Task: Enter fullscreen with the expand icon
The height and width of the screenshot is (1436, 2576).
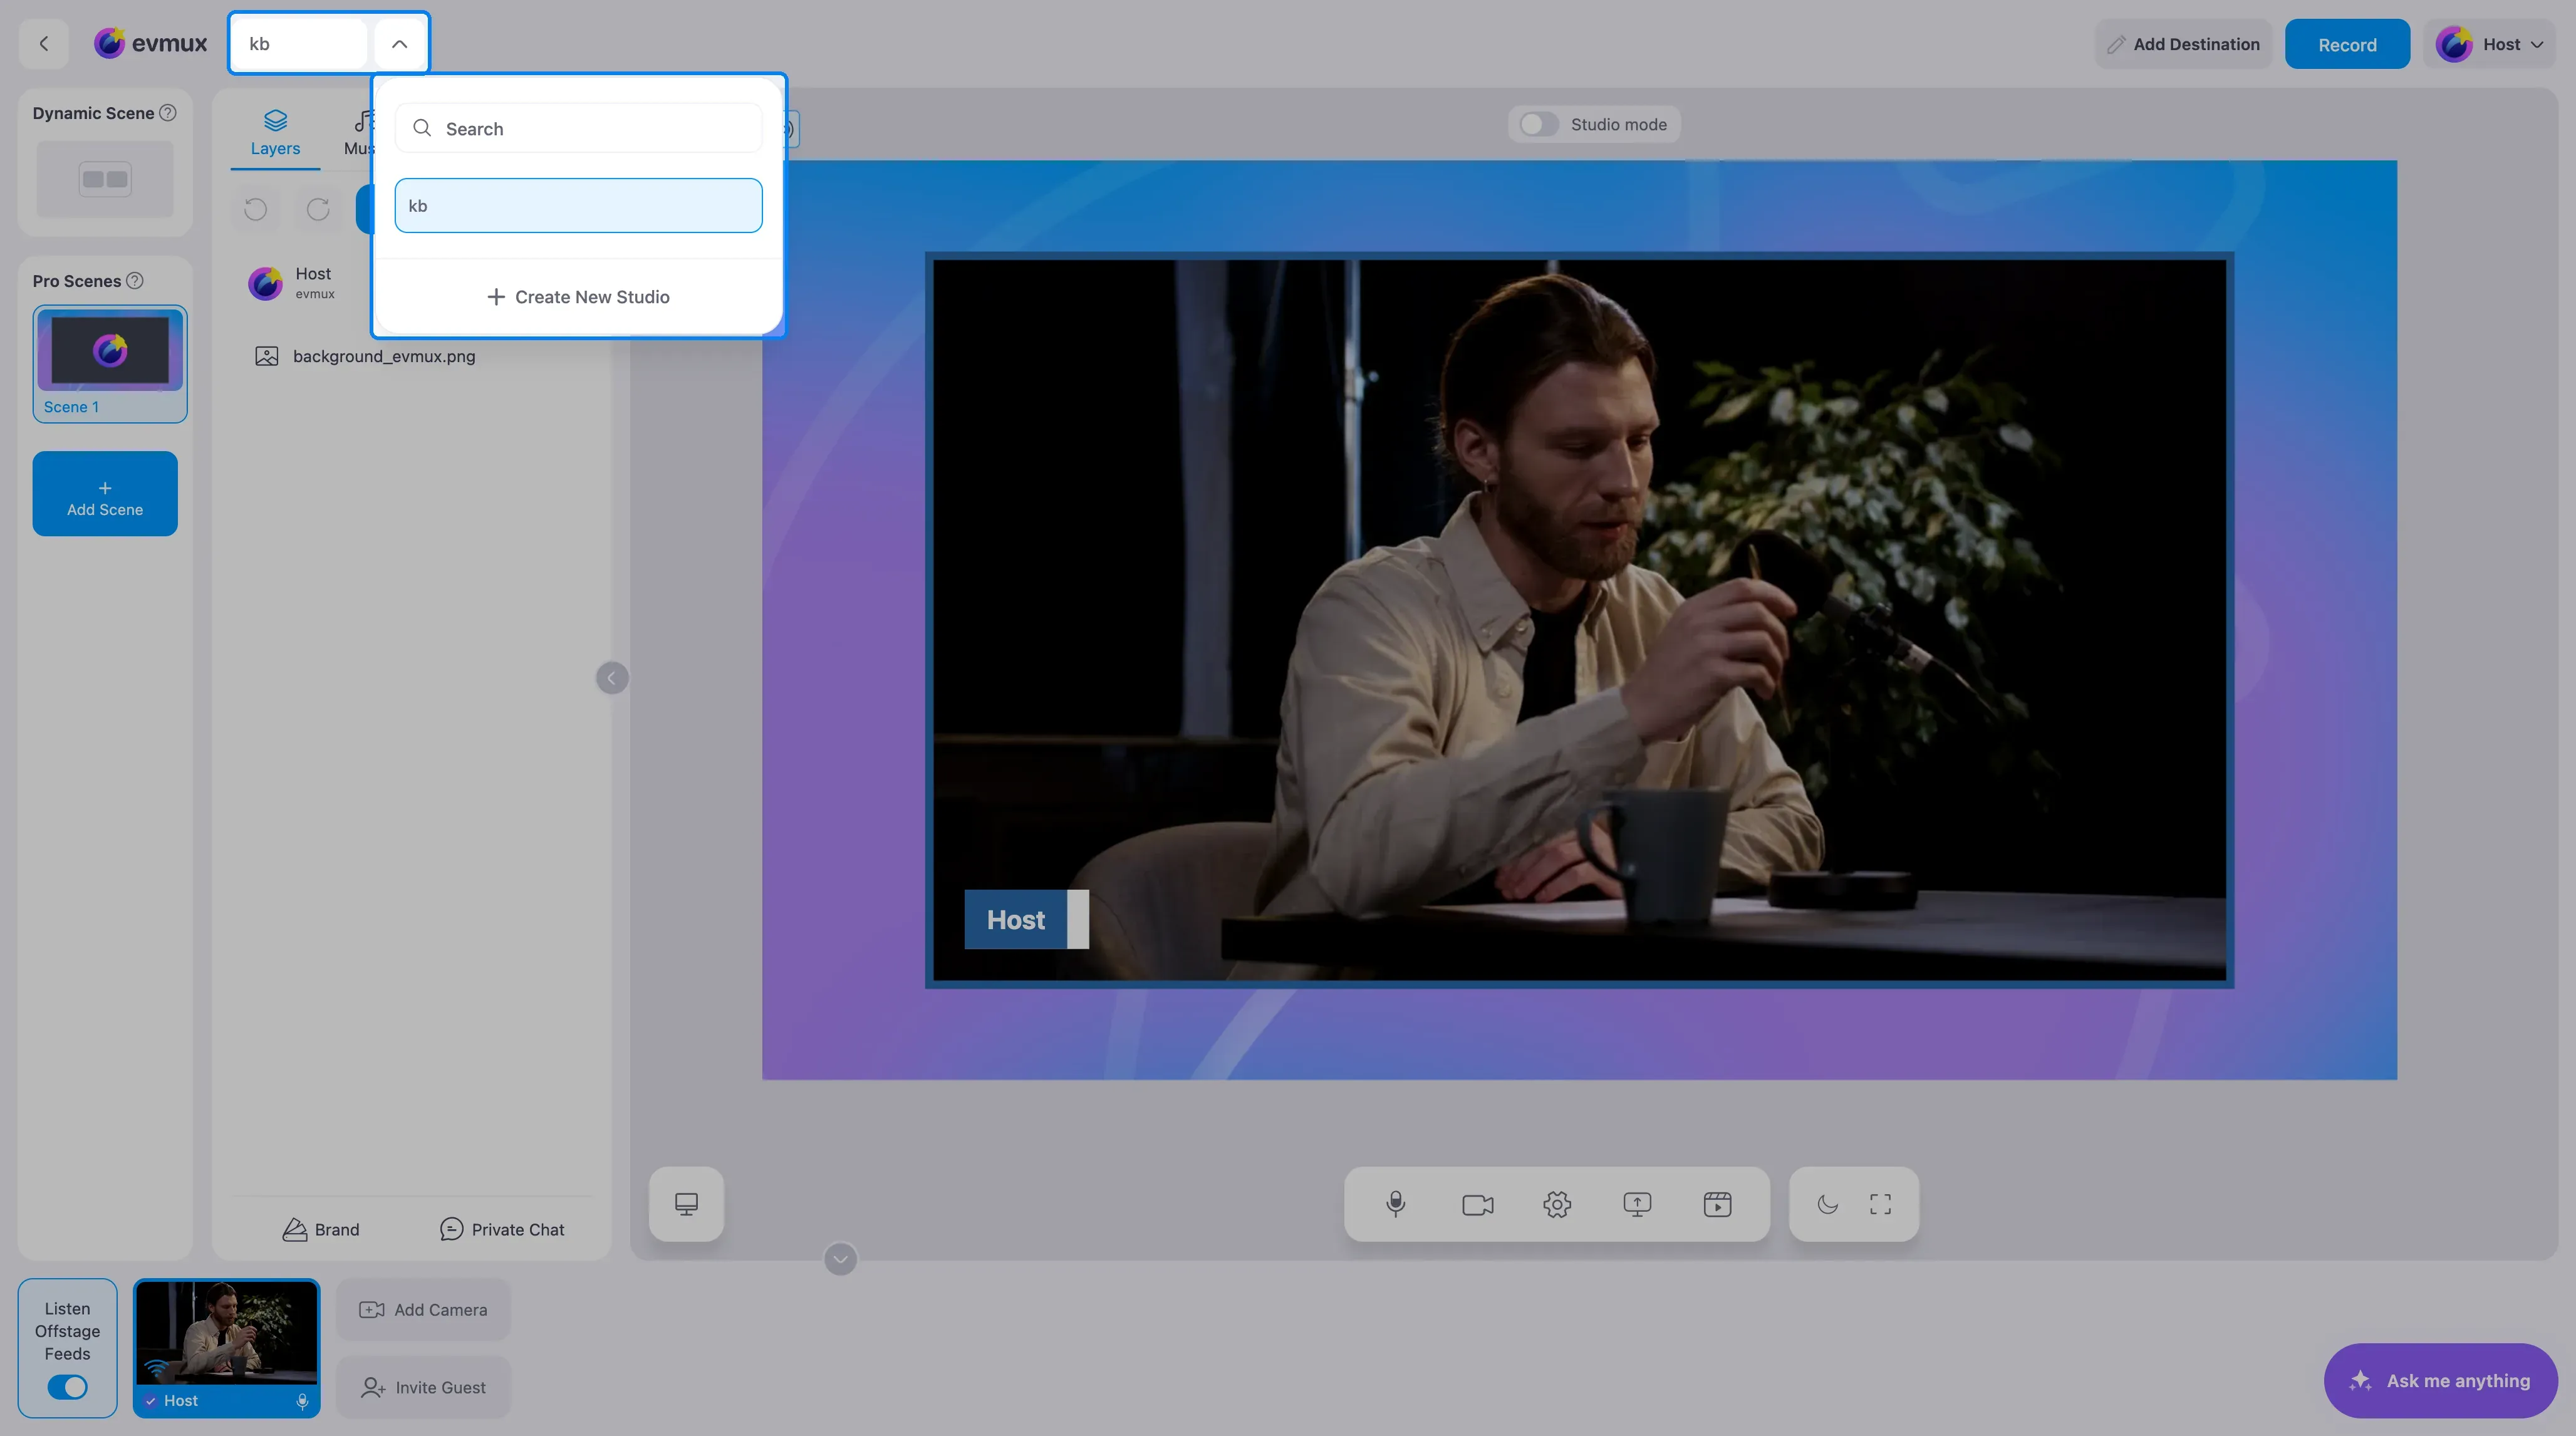Action: click(1880, 1204)
